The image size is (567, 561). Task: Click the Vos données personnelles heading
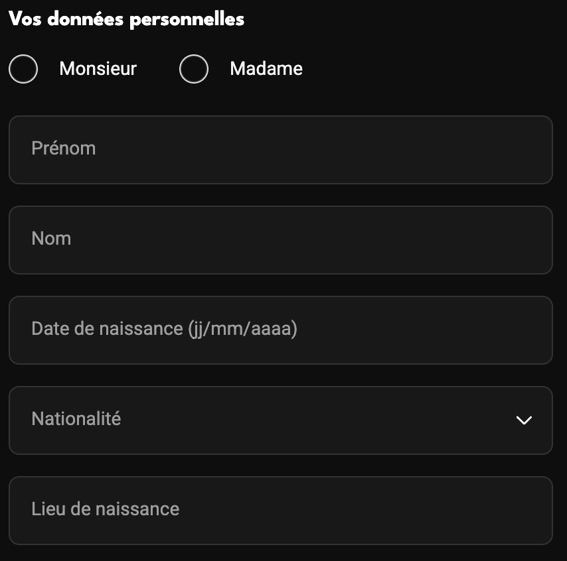click(127, 19)
